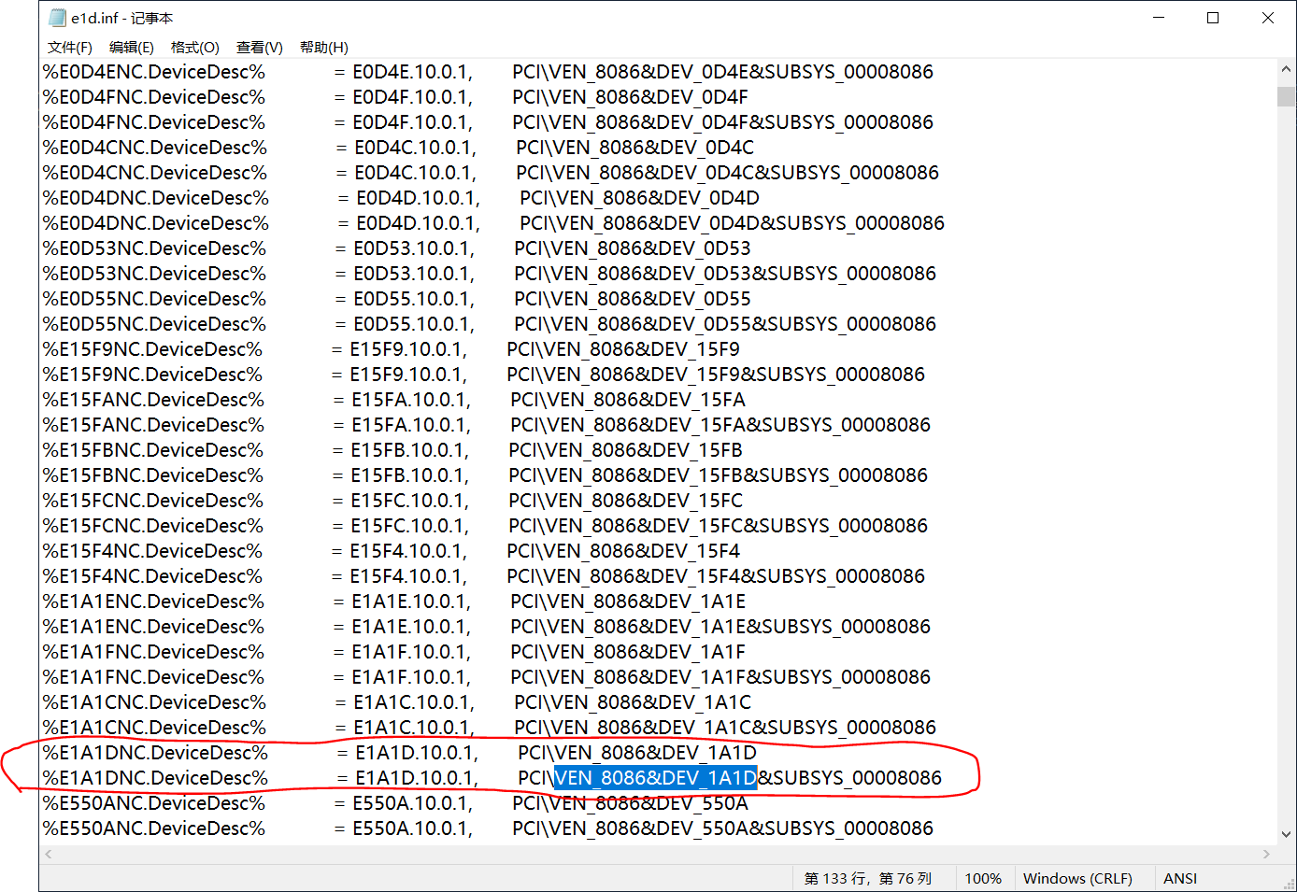The image size is (1297, 892).
Task: Click ANSI encoding in the status bar
Action: [x=1180, y=878]
